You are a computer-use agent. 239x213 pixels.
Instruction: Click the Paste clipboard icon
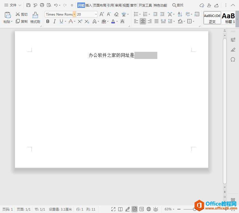[x=8, y=15]
